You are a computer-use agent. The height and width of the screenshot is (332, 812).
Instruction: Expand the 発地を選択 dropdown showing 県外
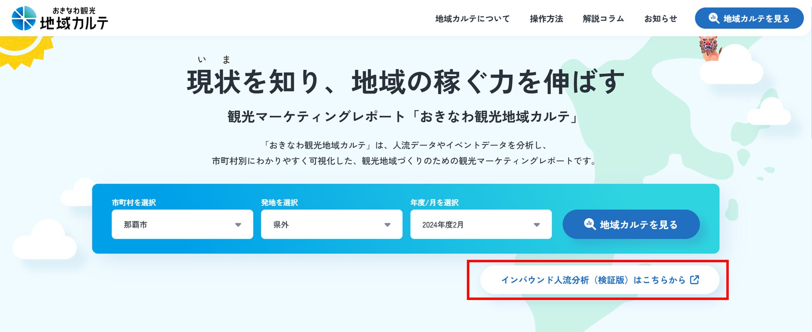tap(332, 224)
